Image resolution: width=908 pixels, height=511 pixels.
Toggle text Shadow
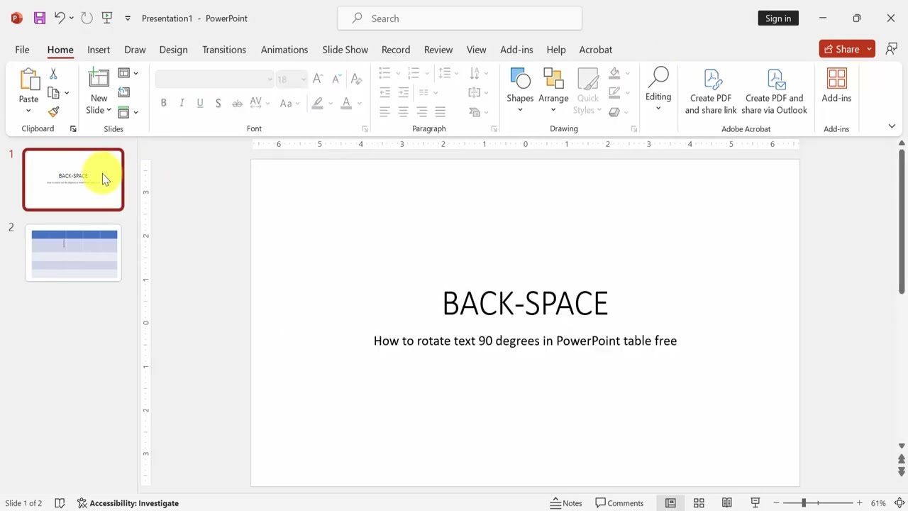pyautogui.click(x=218, y=103)
